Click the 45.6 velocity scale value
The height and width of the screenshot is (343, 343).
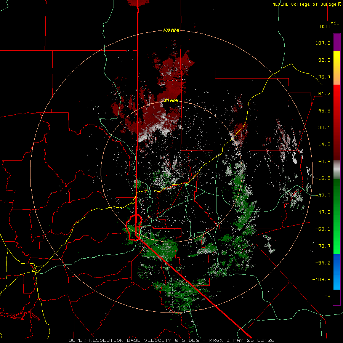(324, 111)
